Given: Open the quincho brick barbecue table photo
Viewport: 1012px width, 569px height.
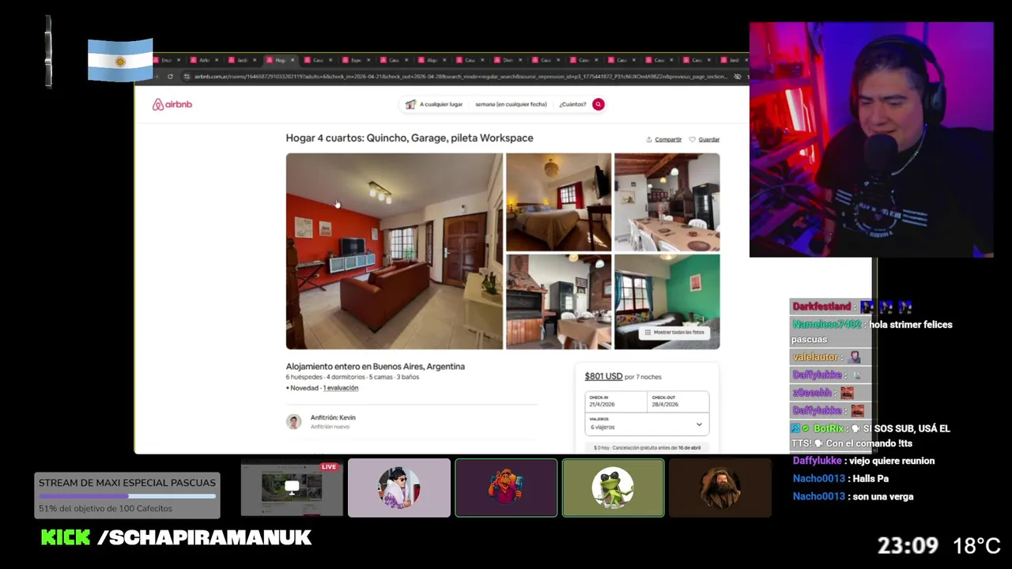Looking at the screenshot, I should 559,302.
